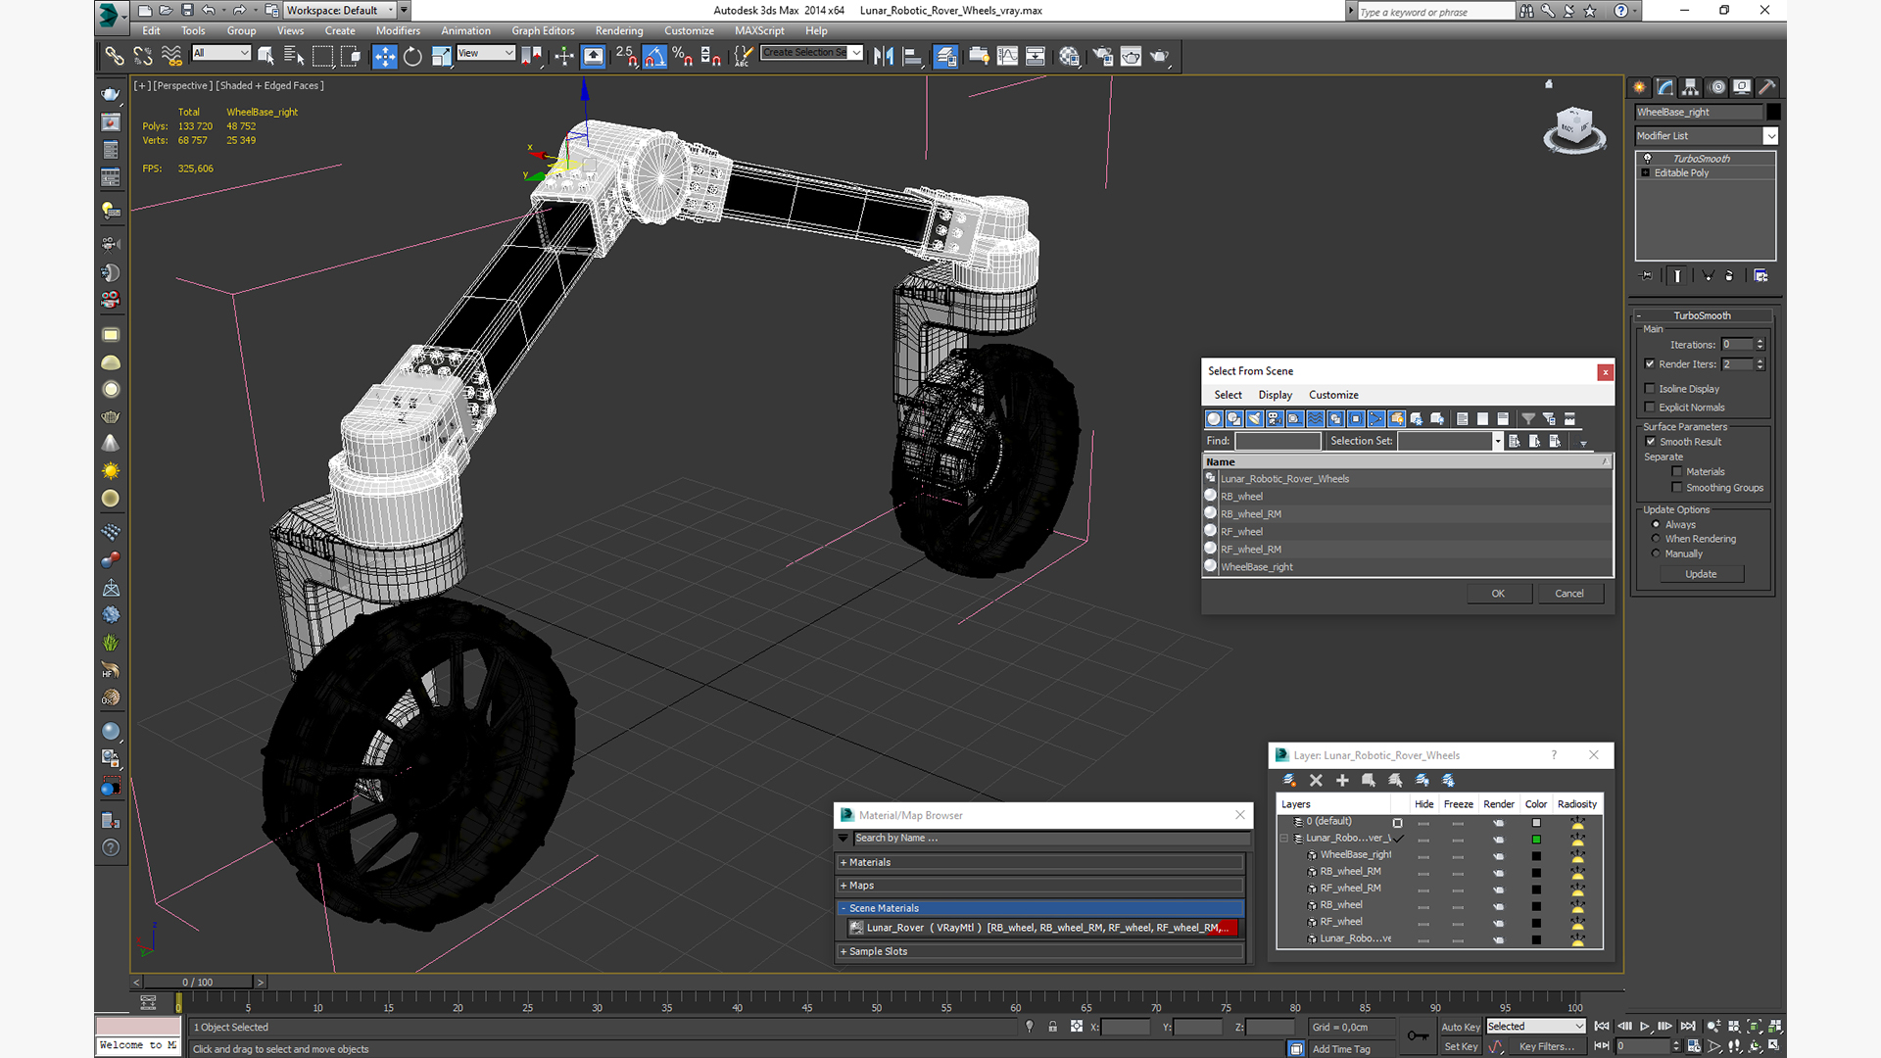
Task: Open the Create Selection Set dropdown
Action: point(856,53)
